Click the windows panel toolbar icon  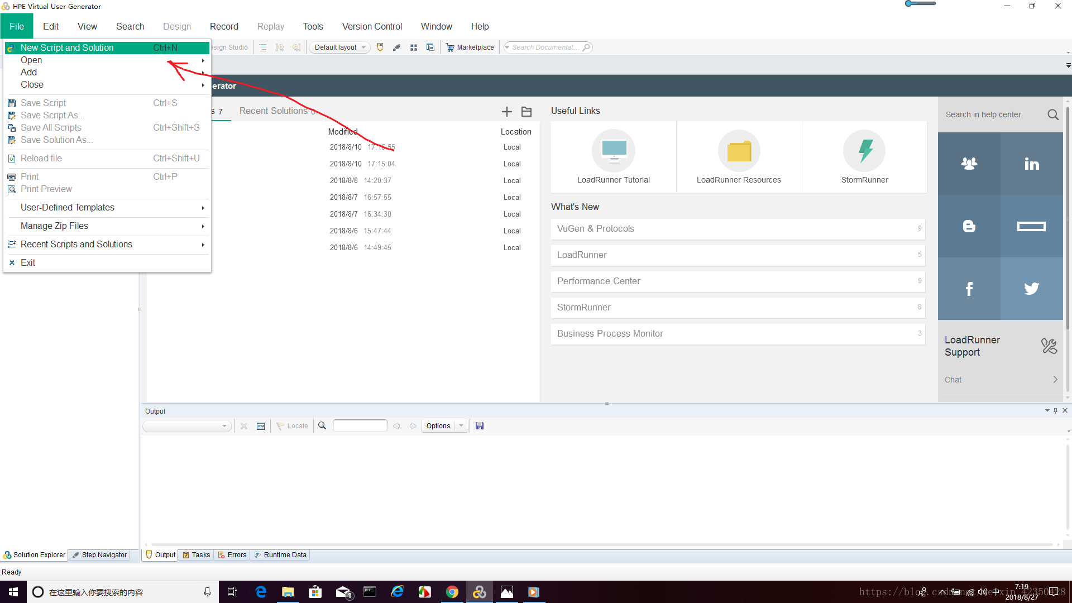click(430, 47)
